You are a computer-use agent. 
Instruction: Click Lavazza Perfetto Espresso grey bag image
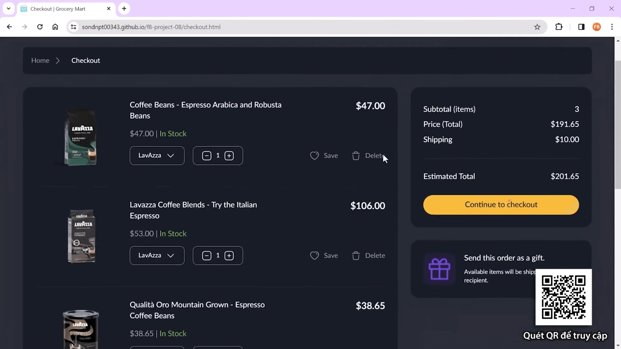[82, 236]
